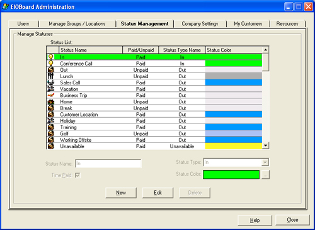Switch to the Users tab
This screenshot has height=230, width=315.
23,24
